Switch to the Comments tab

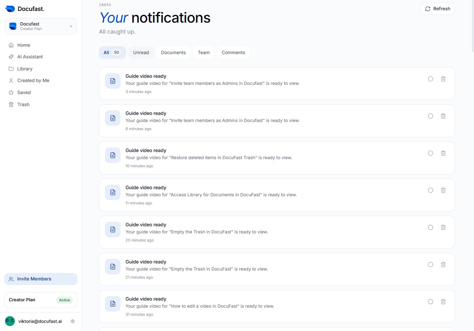click(x=233, y=53)
